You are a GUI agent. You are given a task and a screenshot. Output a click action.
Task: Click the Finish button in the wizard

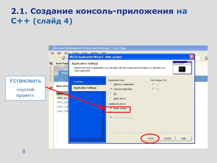click(x=151, y=138)
